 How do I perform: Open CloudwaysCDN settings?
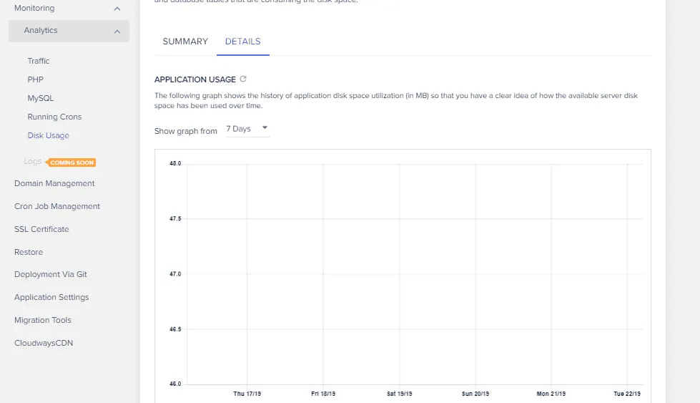coord(44,343)
